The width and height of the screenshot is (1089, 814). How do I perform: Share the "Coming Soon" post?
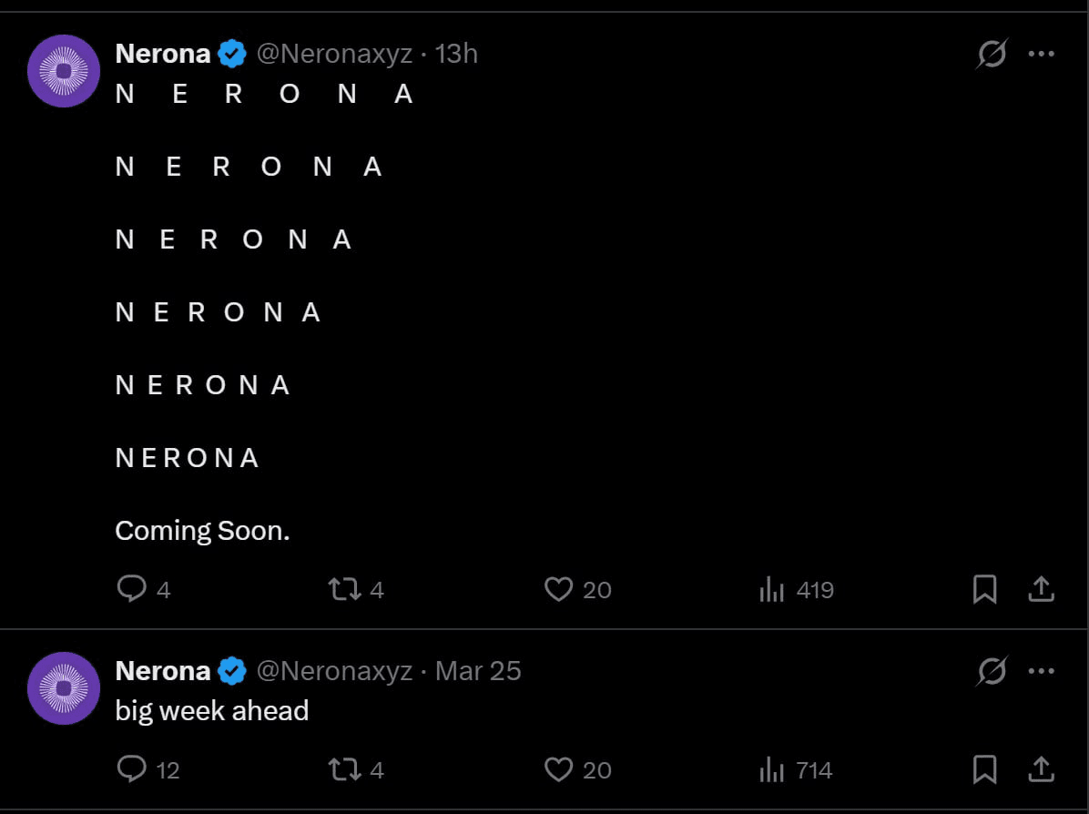click(x=1041, y=589)
